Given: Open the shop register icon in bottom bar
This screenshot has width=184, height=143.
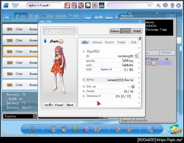Looking at the screenshot, I should 53,129.
